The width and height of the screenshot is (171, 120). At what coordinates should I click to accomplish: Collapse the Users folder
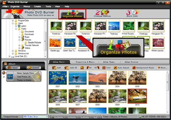tap(13, 23)
